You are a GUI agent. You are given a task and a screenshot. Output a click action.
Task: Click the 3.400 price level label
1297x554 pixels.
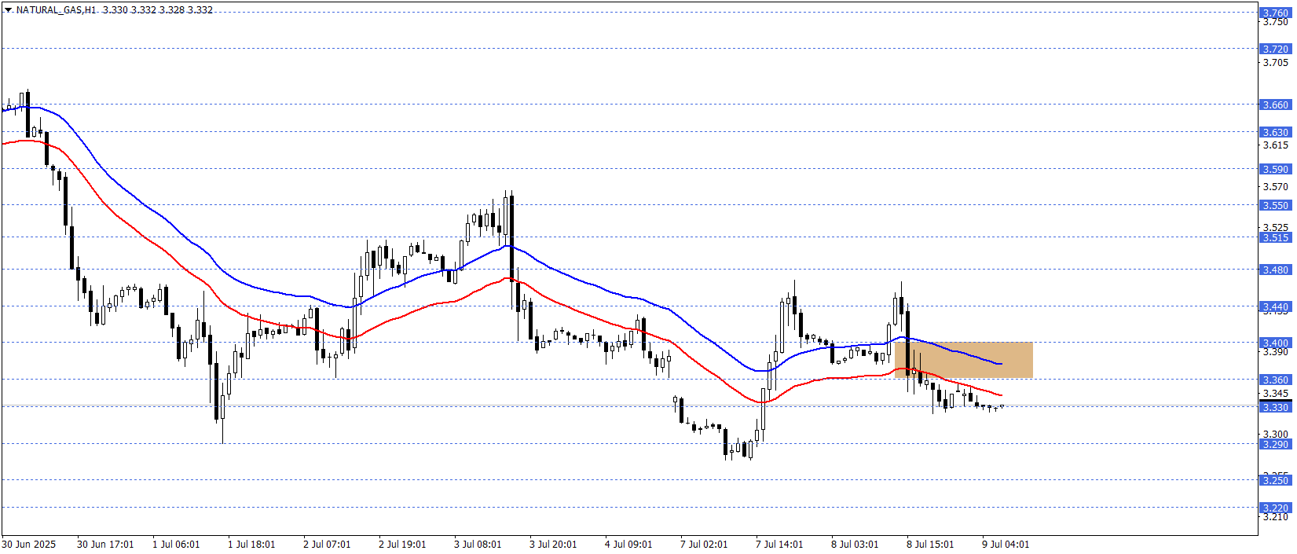pos(1275,343)
